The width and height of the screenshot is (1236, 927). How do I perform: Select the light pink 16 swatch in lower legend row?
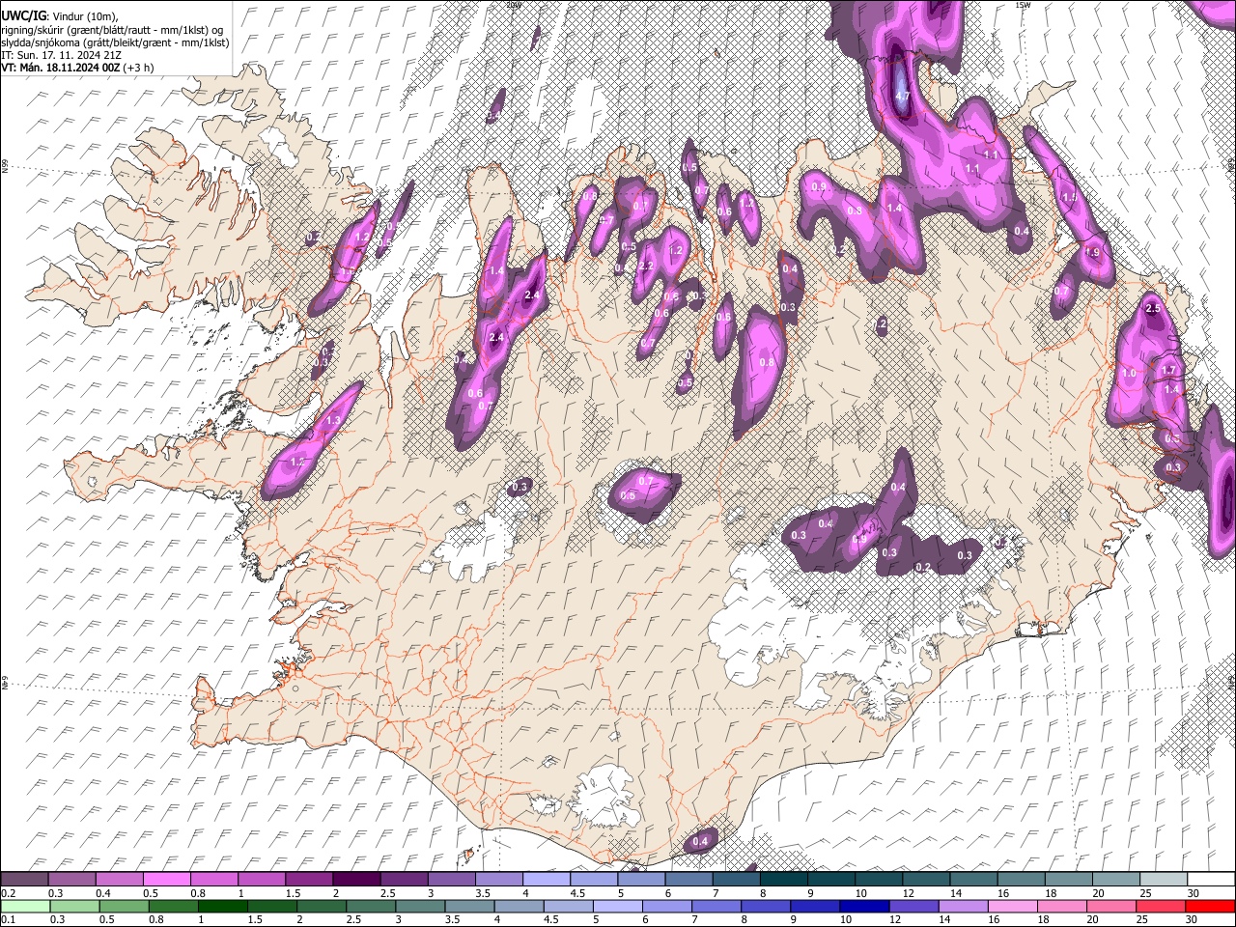pyautogui.click(x=1014, y=907)
